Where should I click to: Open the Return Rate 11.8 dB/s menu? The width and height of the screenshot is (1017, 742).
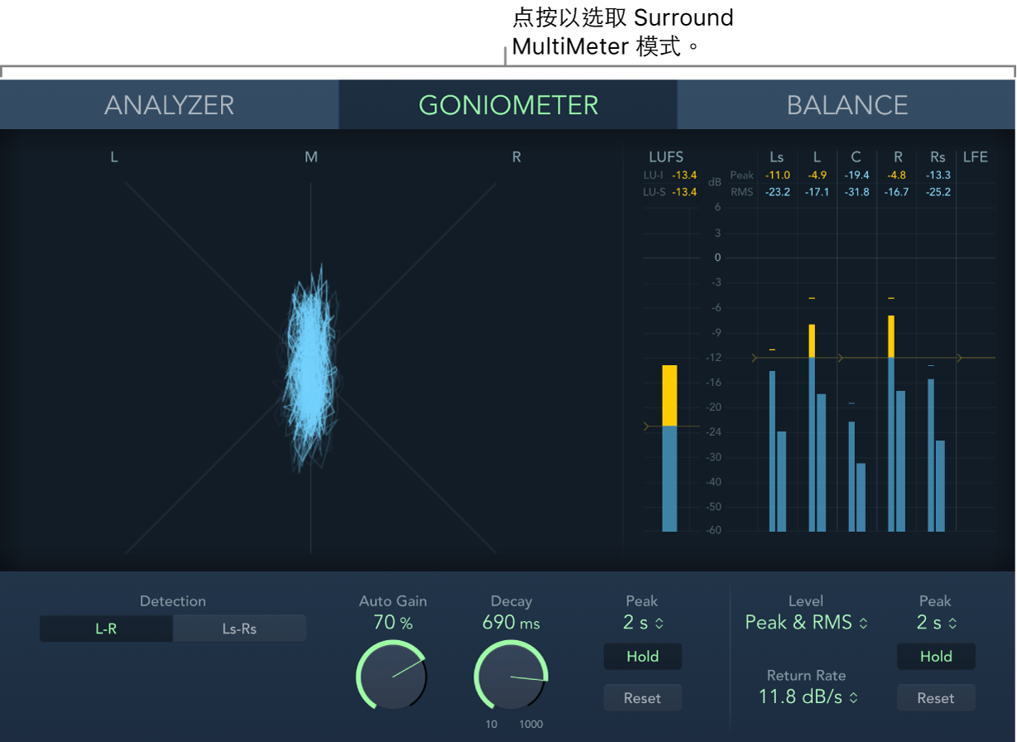808,697
